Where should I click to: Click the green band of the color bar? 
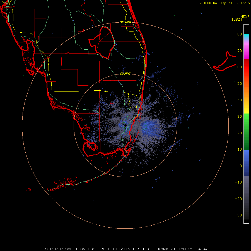(x=246, y=132)
